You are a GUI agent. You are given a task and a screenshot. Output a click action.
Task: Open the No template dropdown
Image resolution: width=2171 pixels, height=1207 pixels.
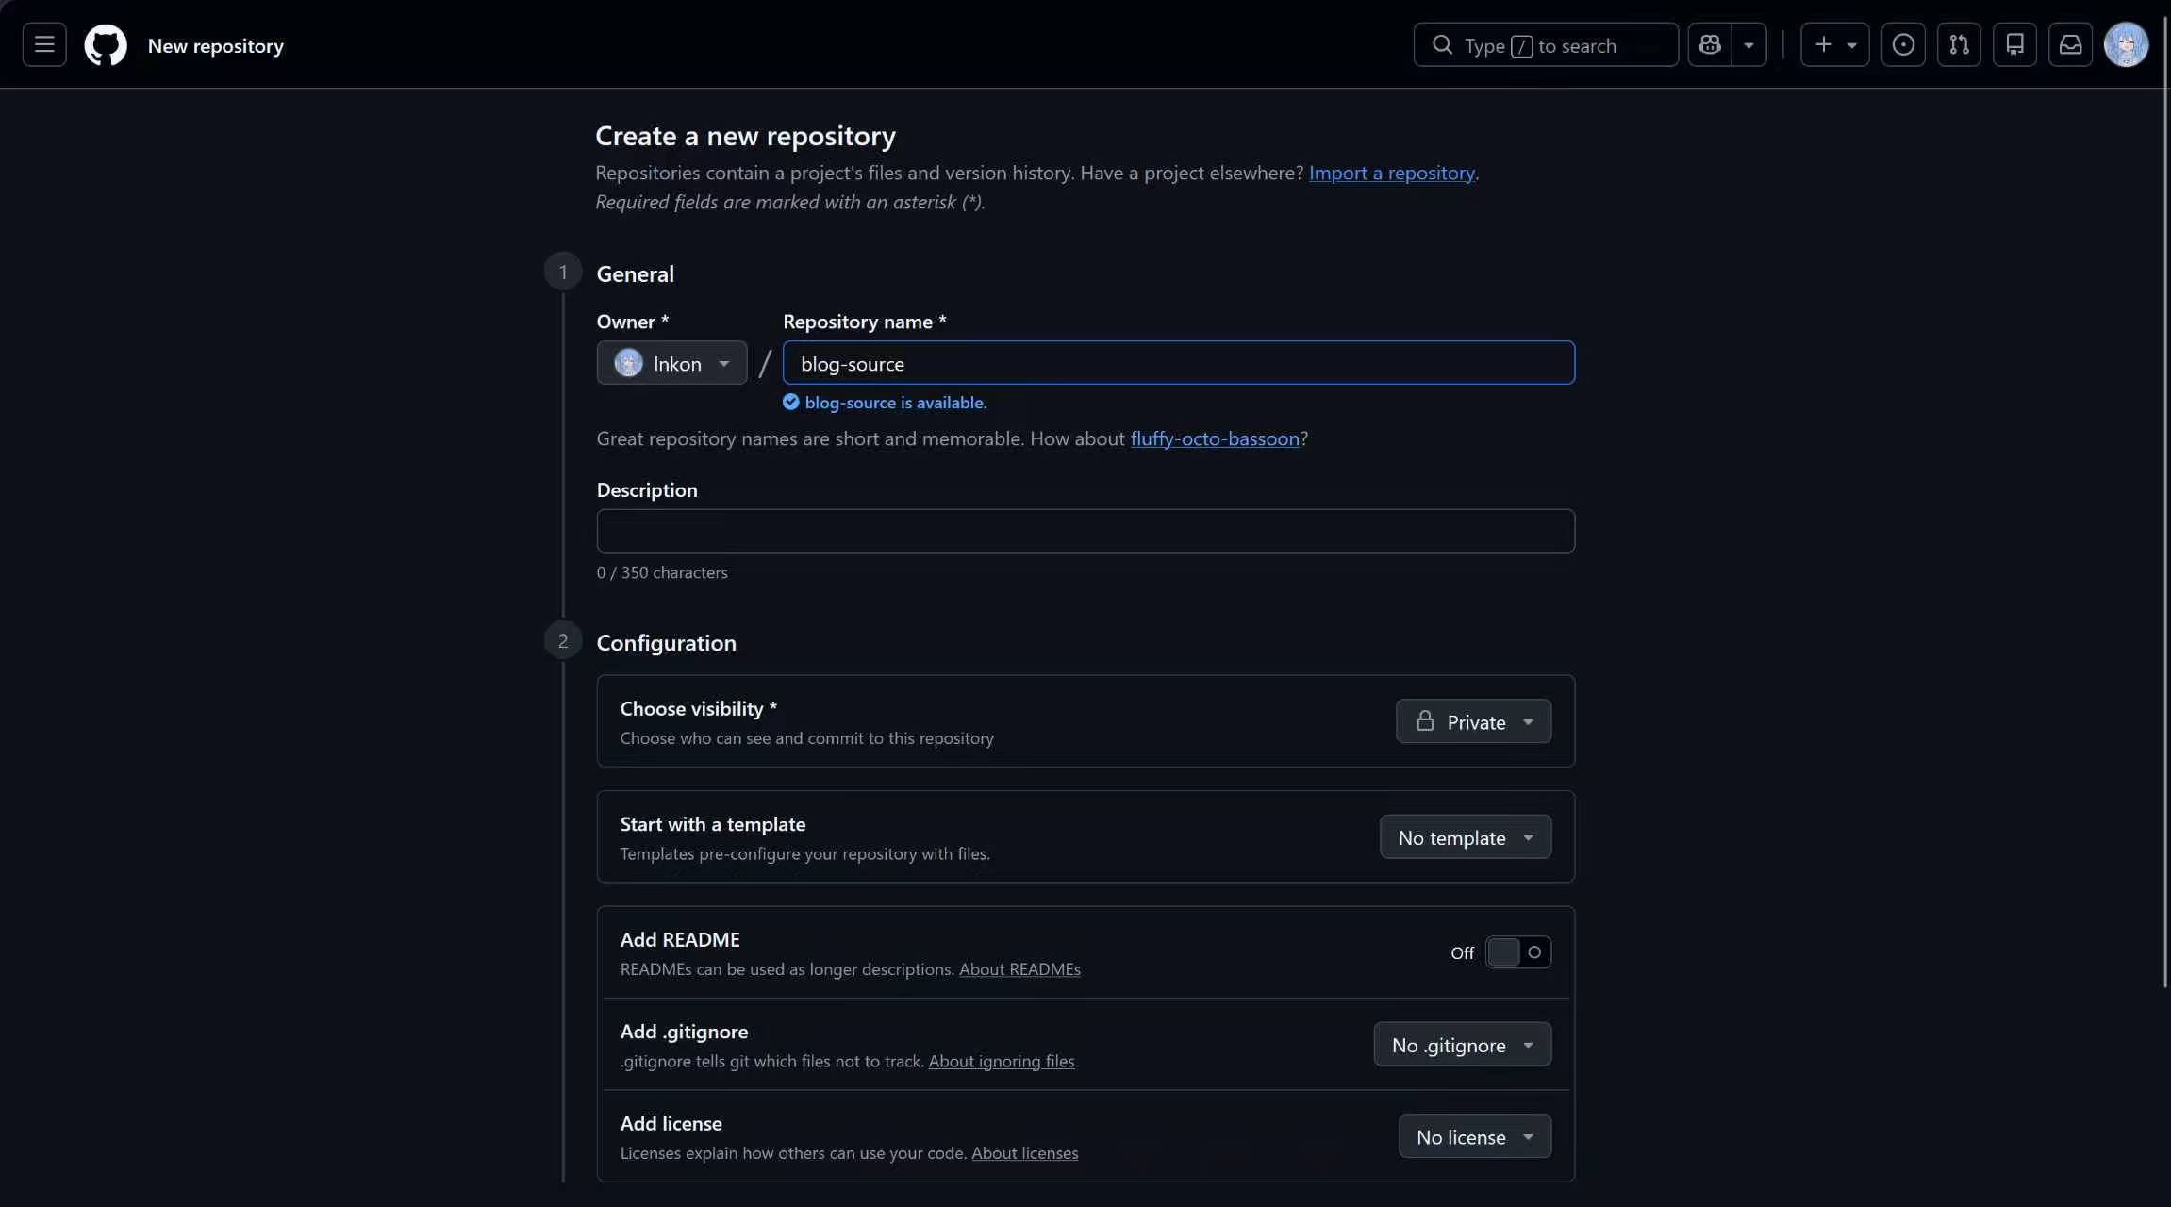[x=1465, y=837]
